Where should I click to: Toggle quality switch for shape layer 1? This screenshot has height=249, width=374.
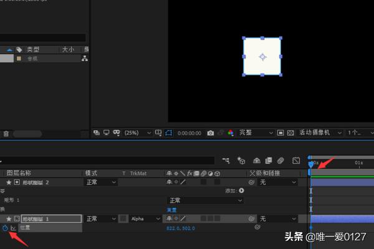183,218
